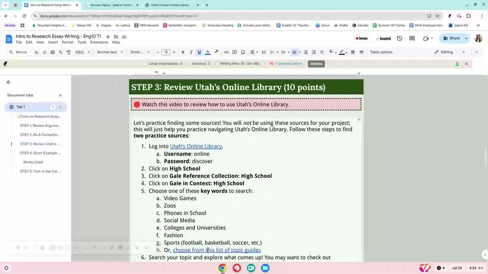Viewport: 488px width, 274px height.
Task: Click the Share button
Action: (x=451, y=38)
